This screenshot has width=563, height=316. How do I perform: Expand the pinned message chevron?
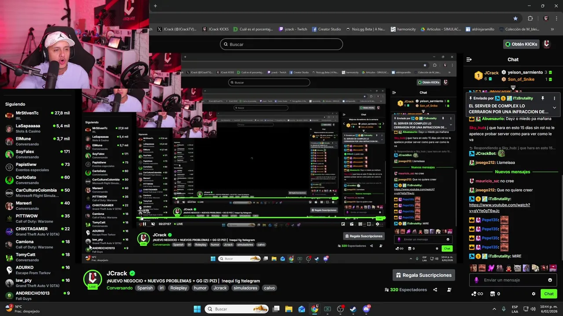[554, 108]
